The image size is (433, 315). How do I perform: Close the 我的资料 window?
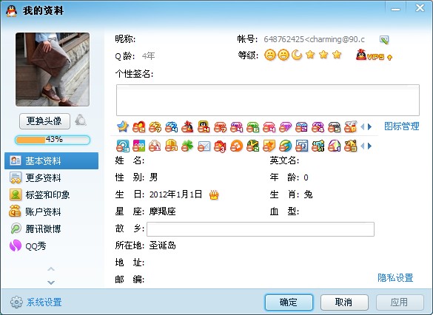tap(420, 8)
